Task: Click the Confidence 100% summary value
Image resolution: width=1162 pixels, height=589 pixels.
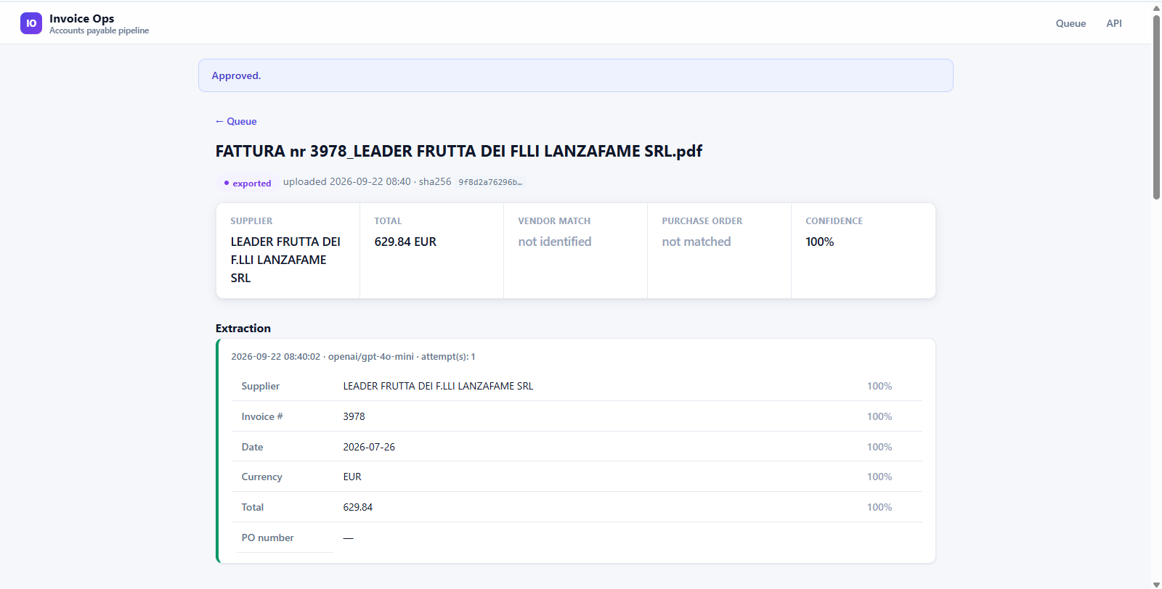Action: (x=820, y=242)
